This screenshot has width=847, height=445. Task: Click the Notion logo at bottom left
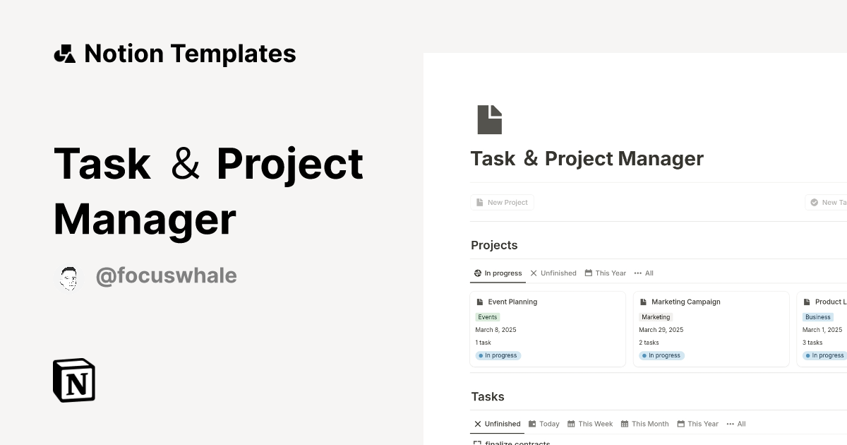pos(73,380)
